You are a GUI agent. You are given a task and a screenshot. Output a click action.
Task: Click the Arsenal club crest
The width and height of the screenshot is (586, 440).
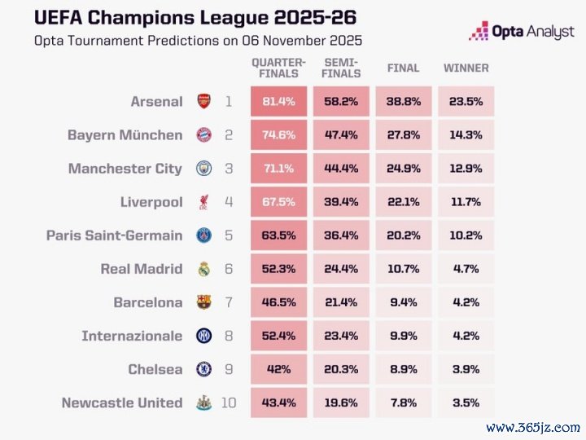coord(203,102)
